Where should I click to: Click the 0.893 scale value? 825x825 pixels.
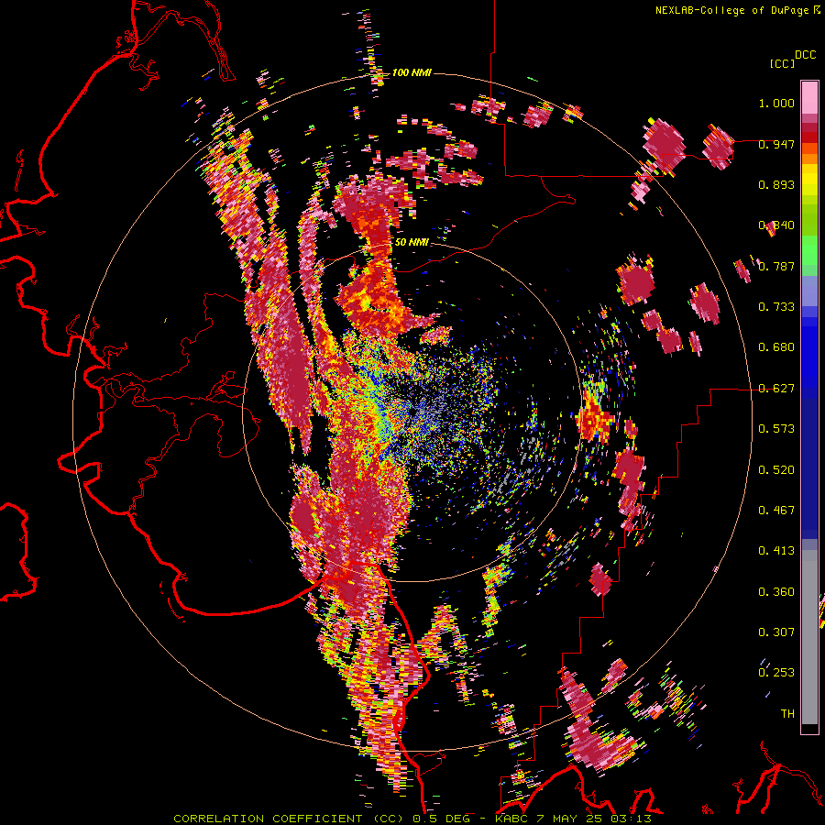pyautogui.click(x=776, y=184)
